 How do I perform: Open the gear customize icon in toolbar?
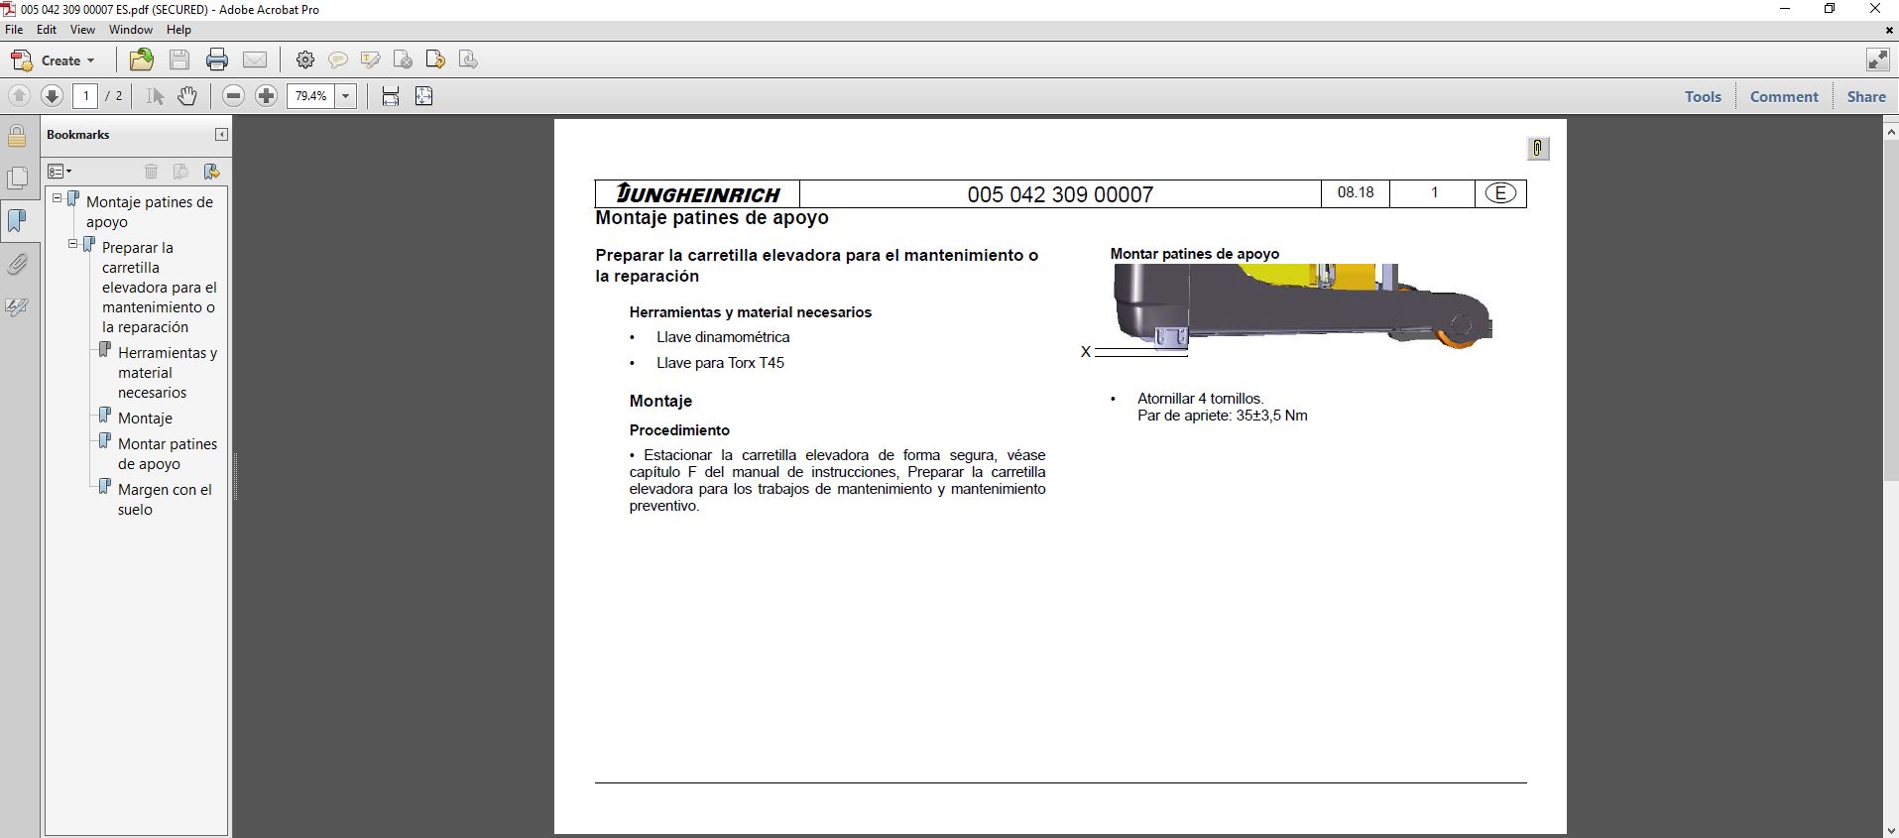point(305,60)
